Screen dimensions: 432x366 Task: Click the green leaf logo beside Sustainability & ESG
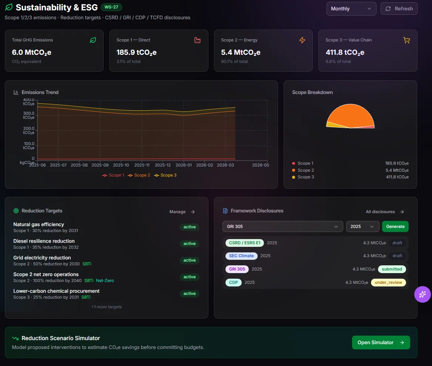pyautogui.click(x=9, y=7)
